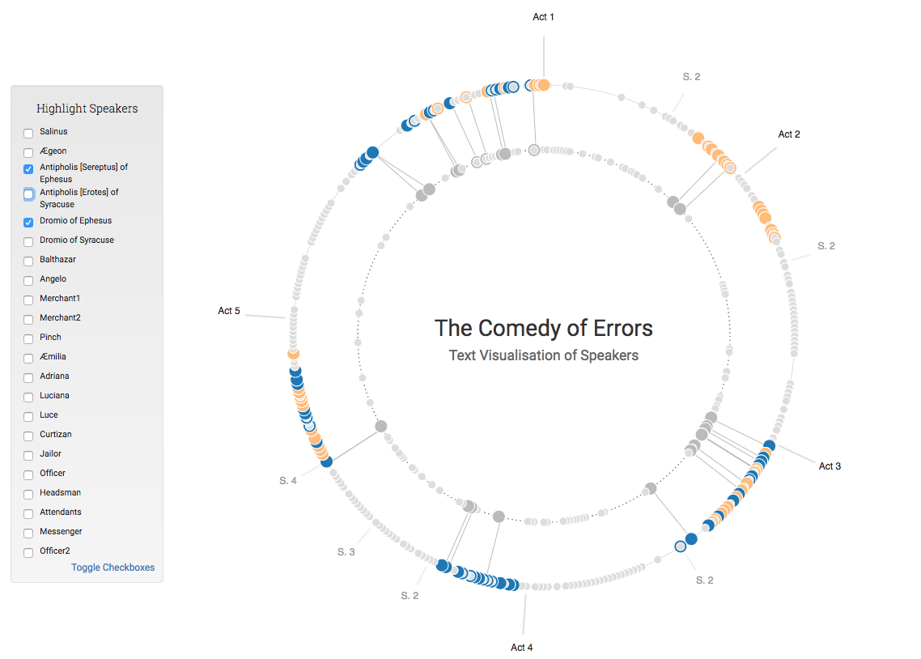Uncheck Antipholis [Sereptus] of Ephesus
This screenshot has height=659, width=921.
(x=28, y=168)
